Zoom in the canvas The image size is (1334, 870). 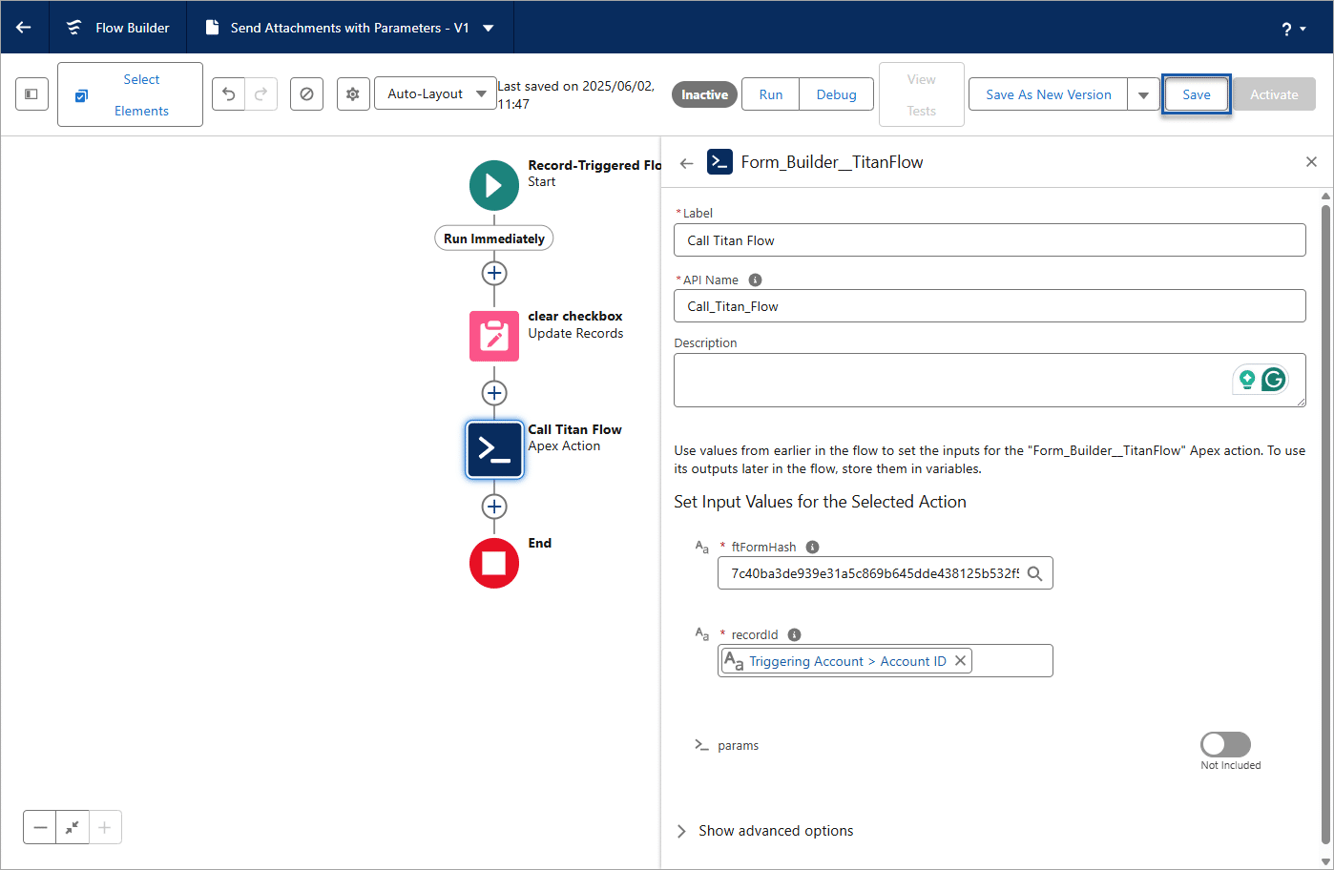[105, 827]
